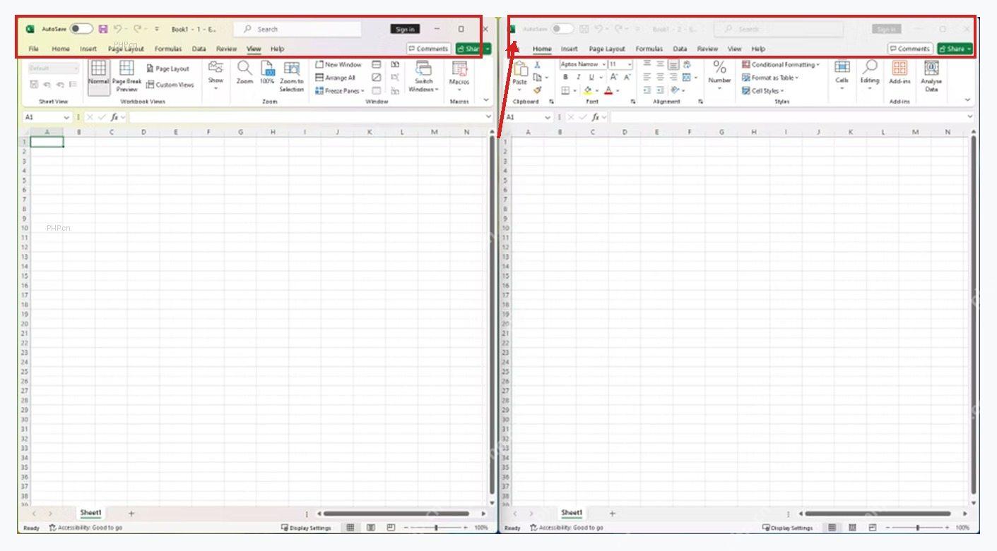Open Macros dropdown in left window
Viewport: 997px width, 551px height.
point(459,76)
